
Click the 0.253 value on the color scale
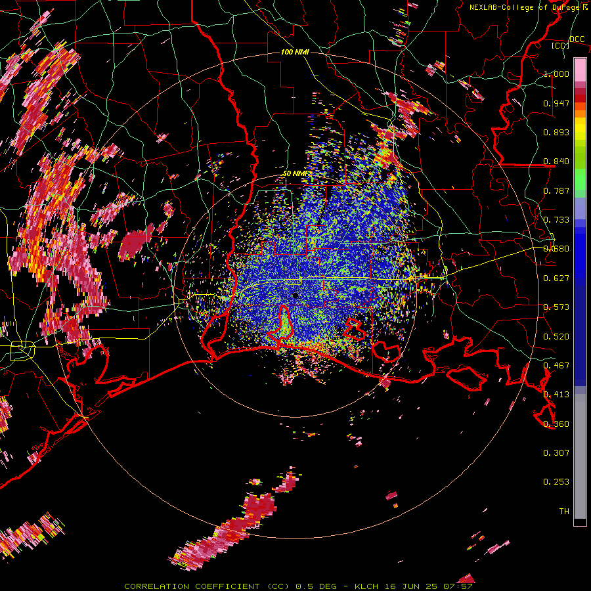pos(556,482)
